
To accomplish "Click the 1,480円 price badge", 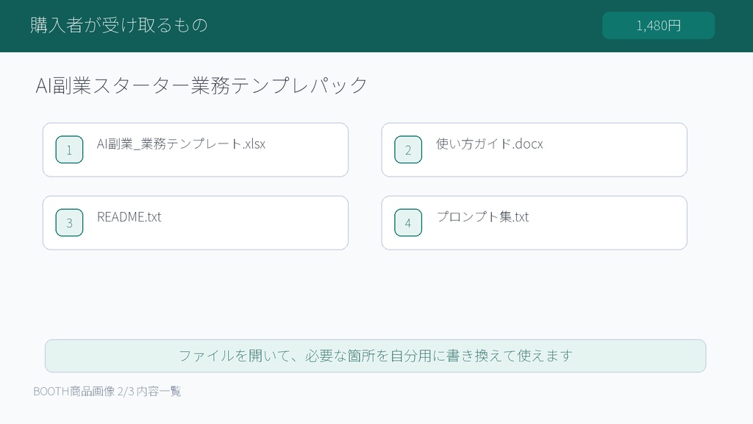I will point(658,26).
